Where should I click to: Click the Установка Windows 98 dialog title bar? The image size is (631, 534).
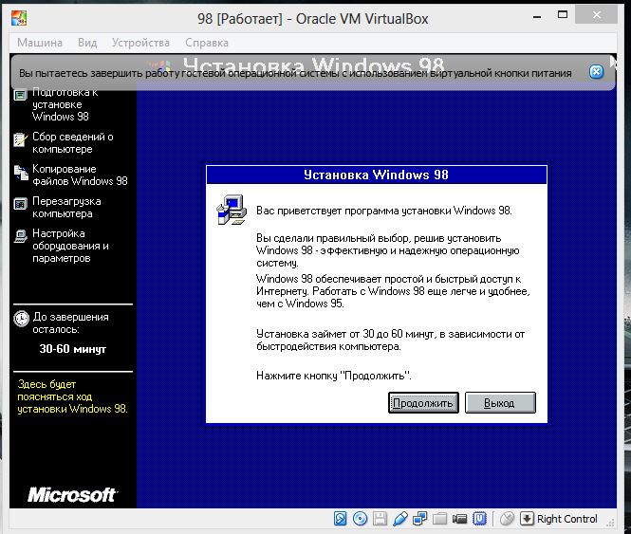pos(377,175)
